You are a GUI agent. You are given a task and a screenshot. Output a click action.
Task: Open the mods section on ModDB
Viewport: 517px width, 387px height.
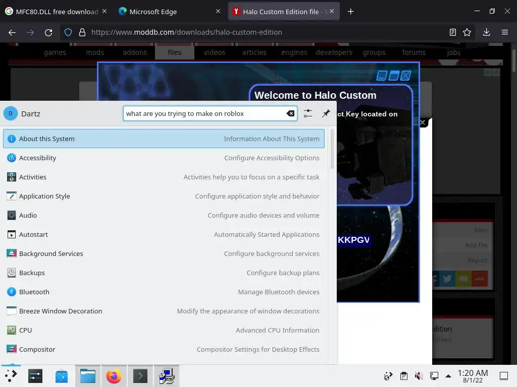point(95,52)
